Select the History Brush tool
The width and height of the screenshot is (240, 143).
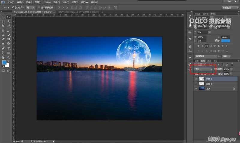pyautogui.click(x=9, y=35)
